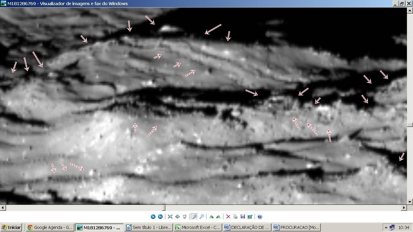This screenshot has width=413, height=232.
Task: Open image for editing
Action: click(250, 217)
